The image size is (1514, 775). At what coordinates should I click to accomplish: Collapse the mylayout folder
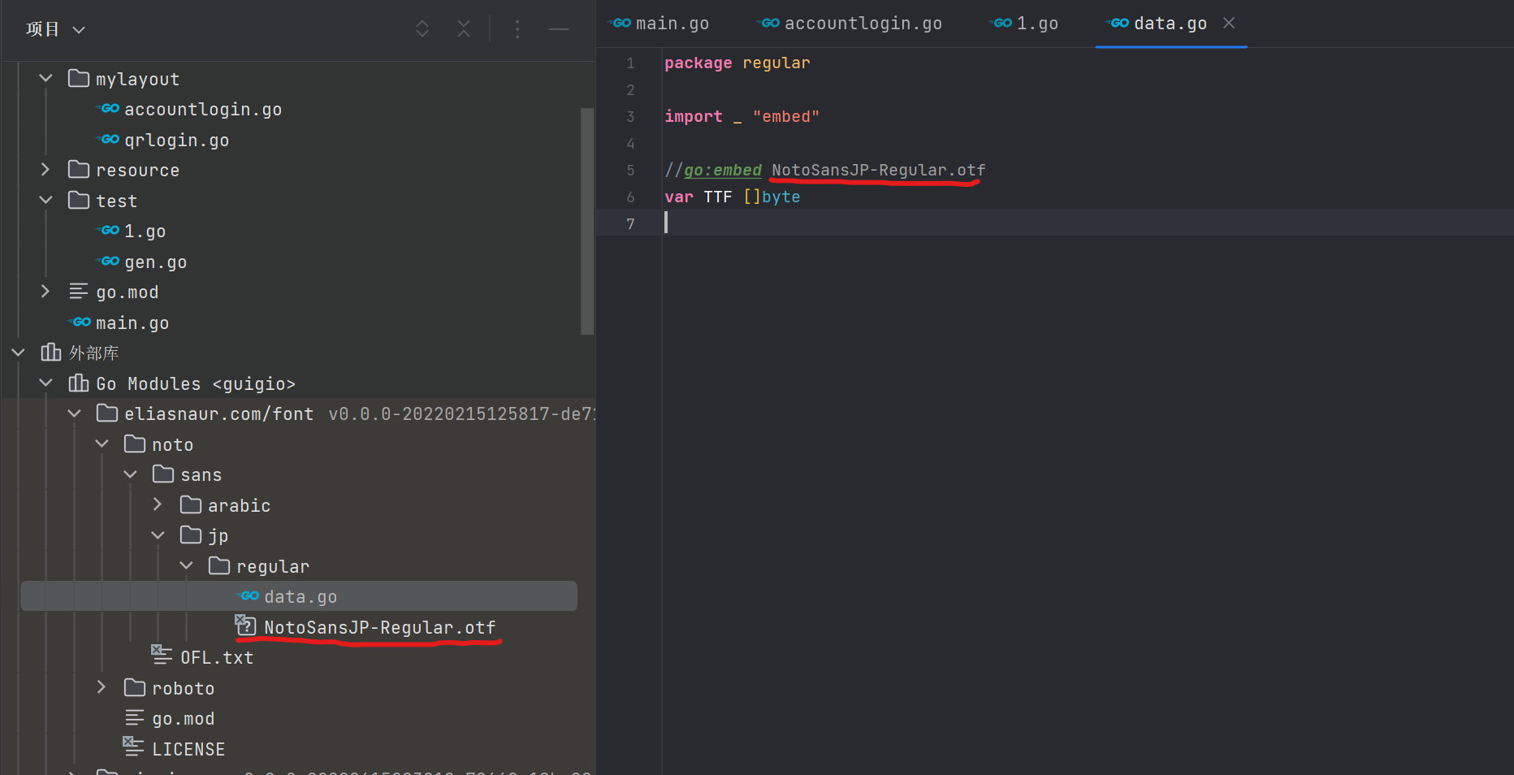click(x=45, y=78)
